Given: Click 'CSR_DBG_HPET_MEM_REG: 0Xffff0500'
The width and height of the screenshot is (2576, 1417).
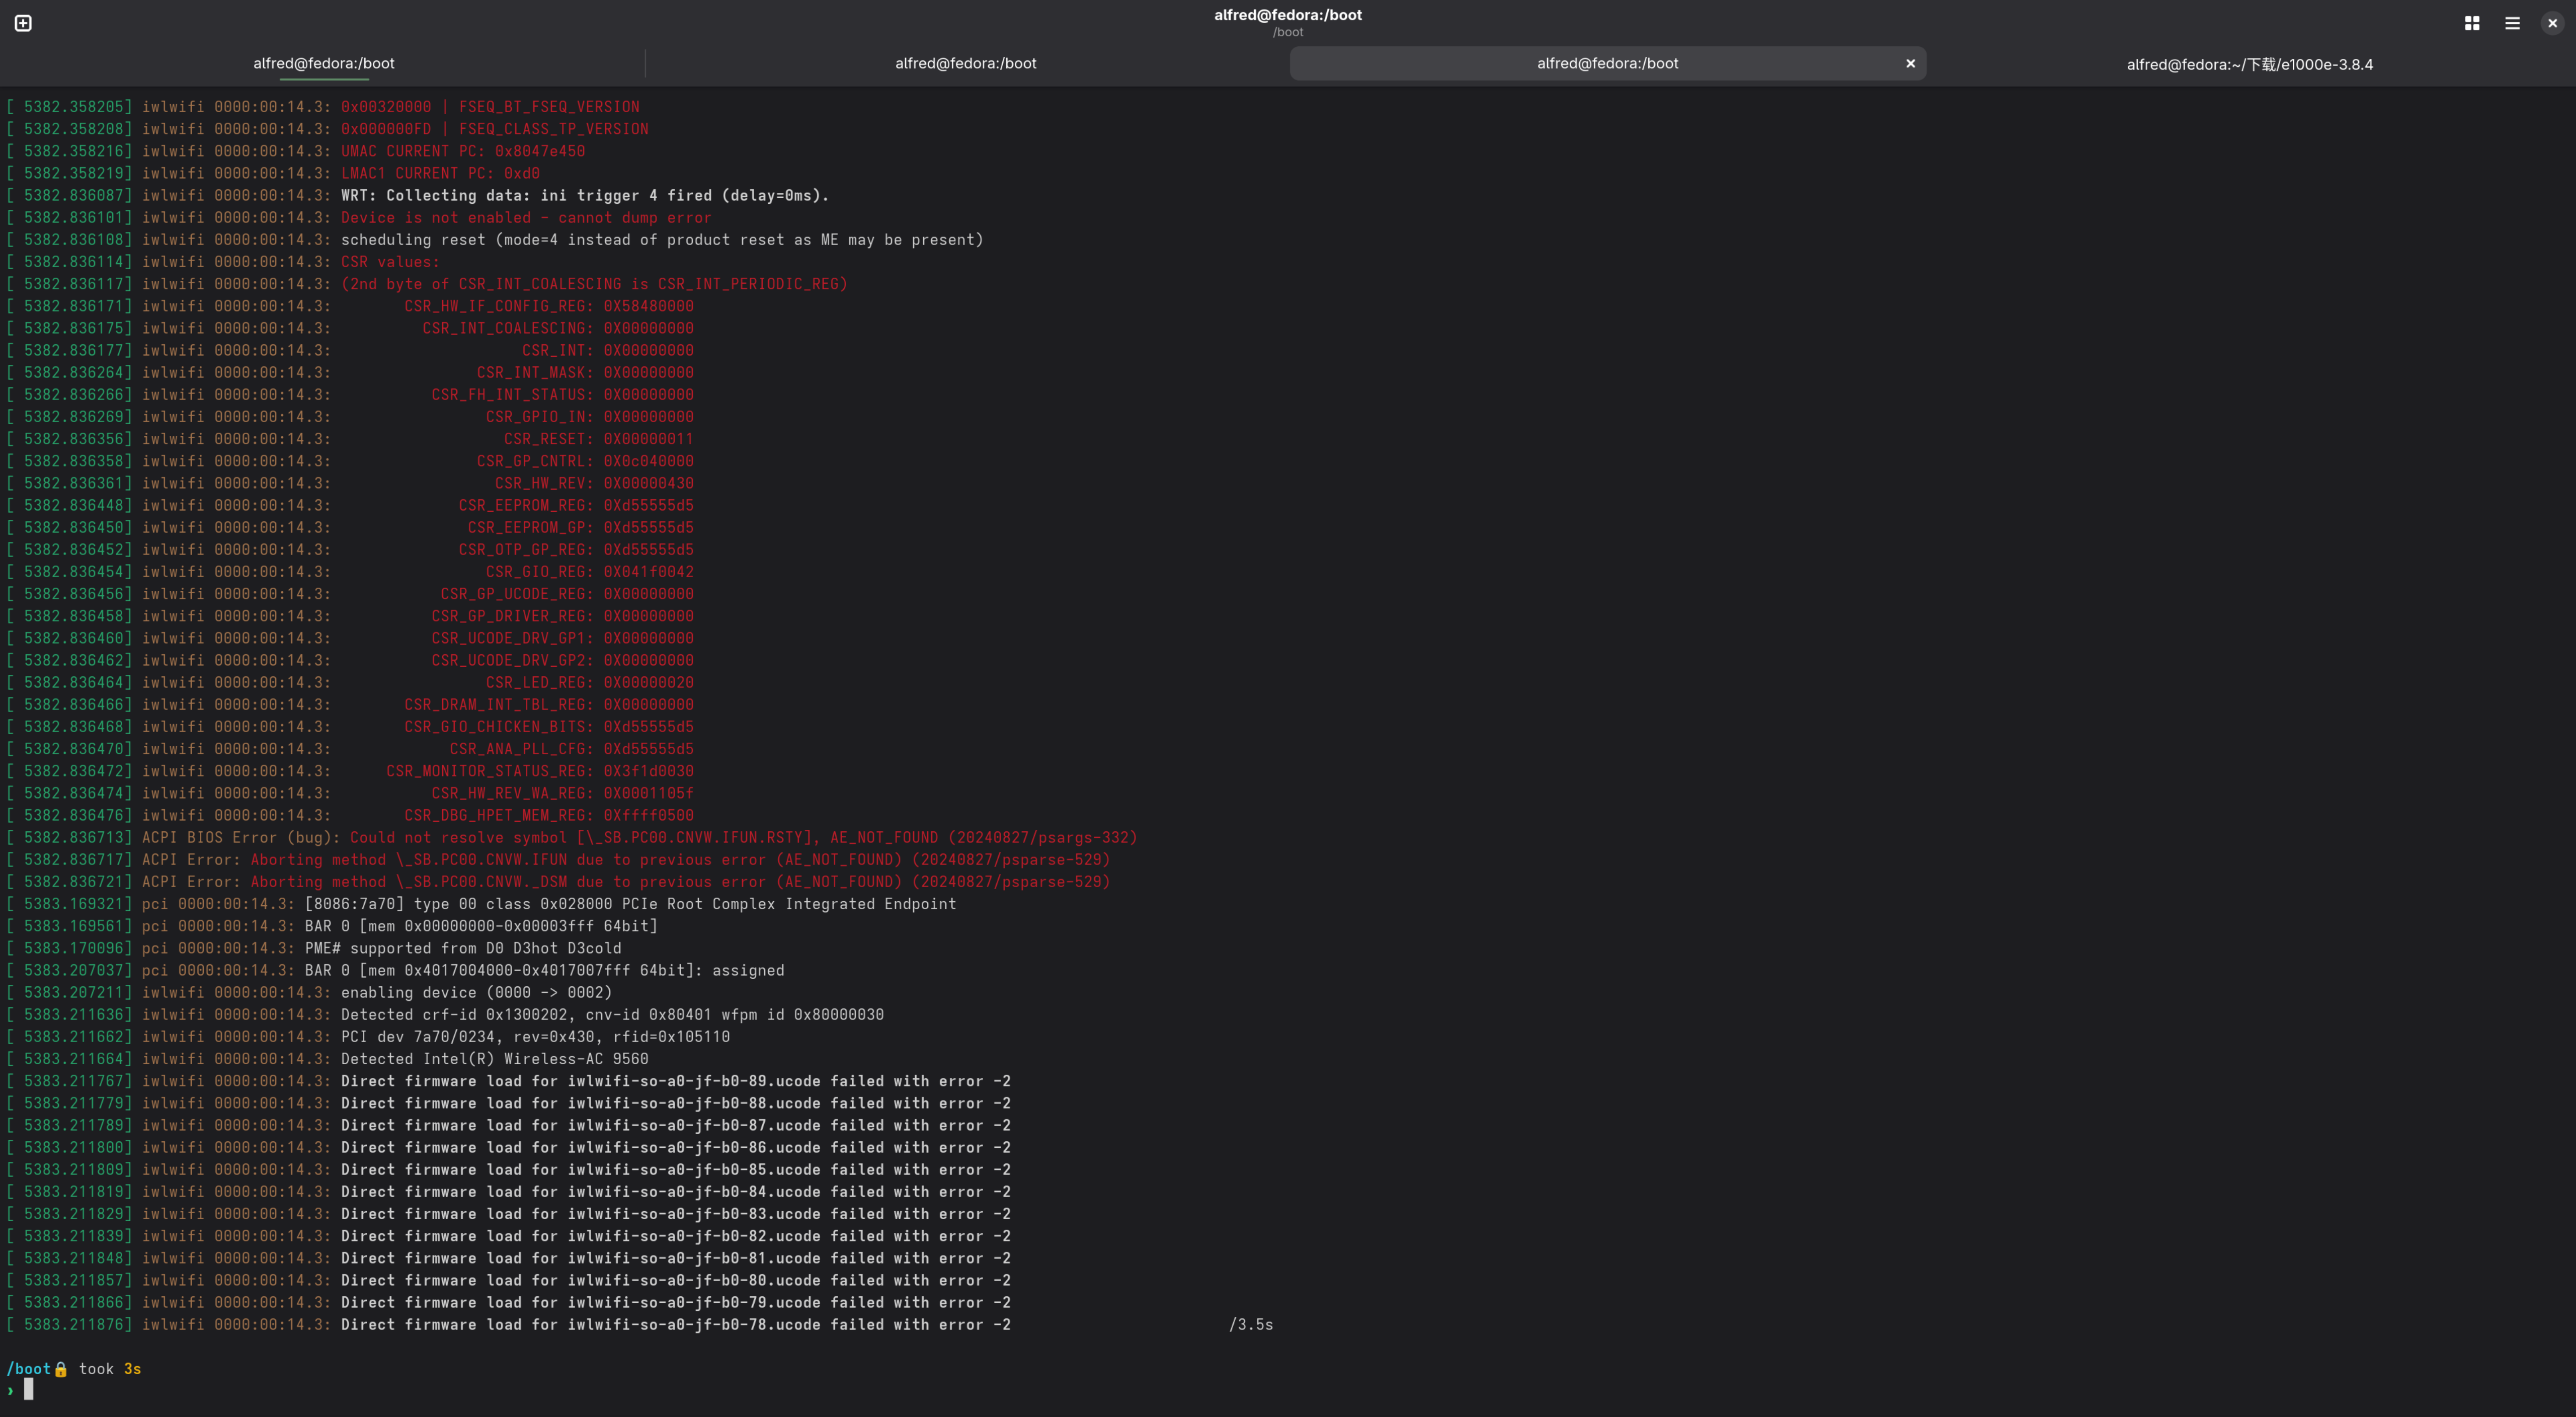Looking at the screenshot, I should (549, 815).
